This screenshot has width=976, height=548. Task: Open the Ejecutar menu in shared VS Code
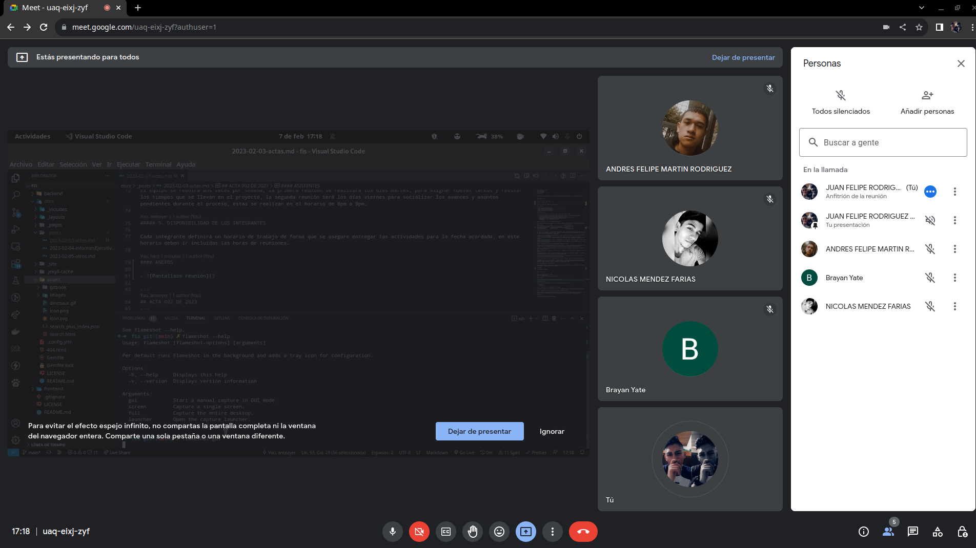pyautogui.click(x=128, y=164)
